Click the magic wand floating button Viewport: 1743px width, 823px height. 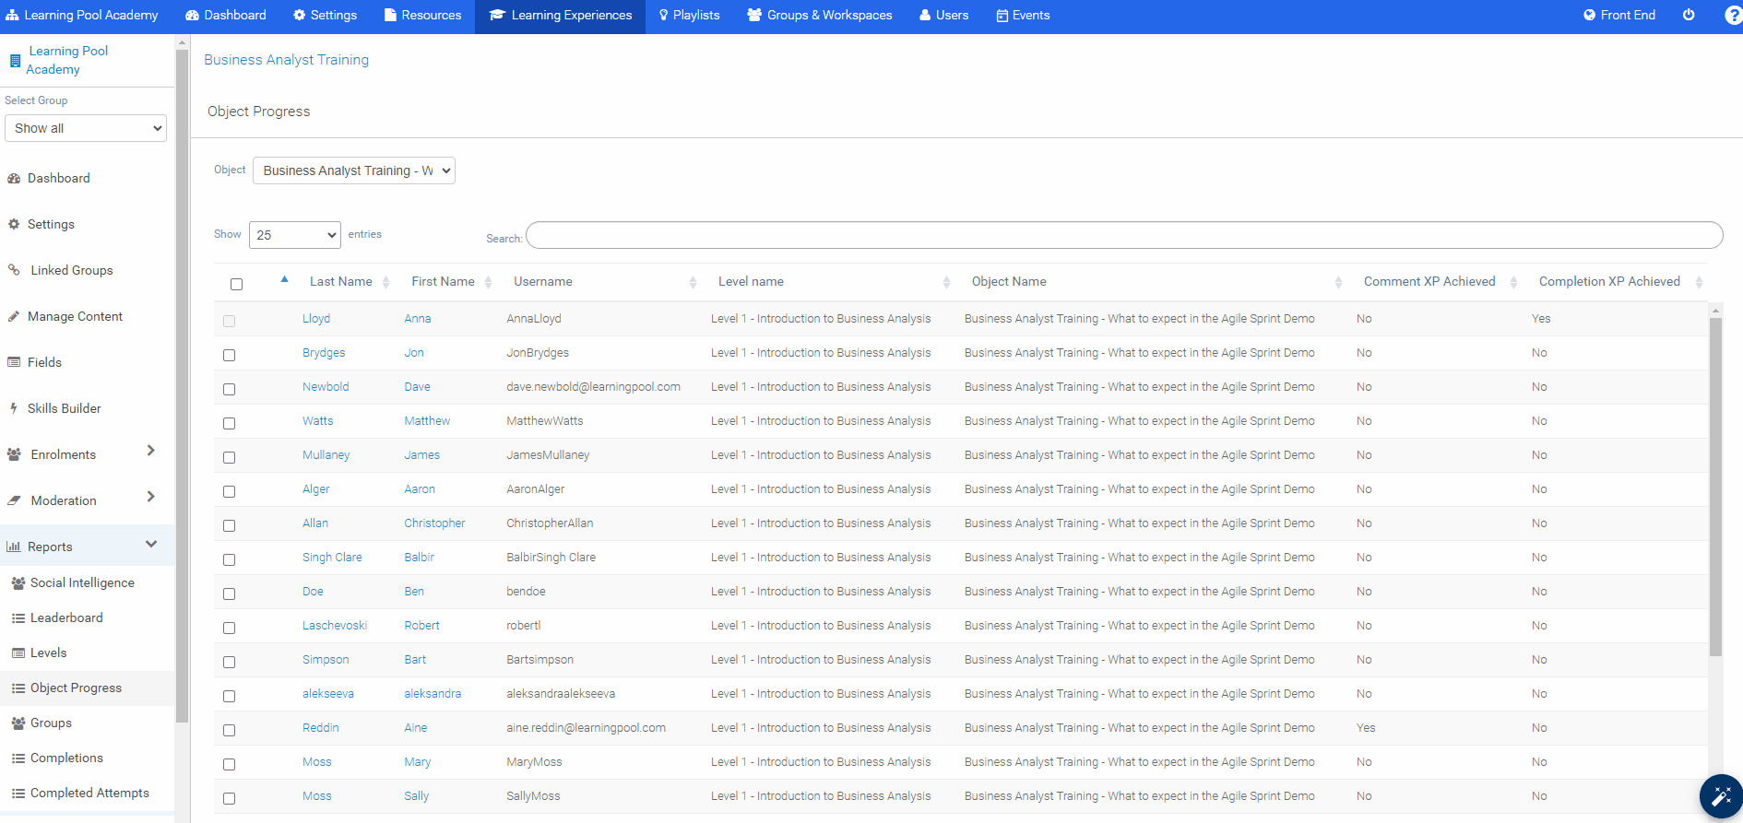click(1720, 796)
